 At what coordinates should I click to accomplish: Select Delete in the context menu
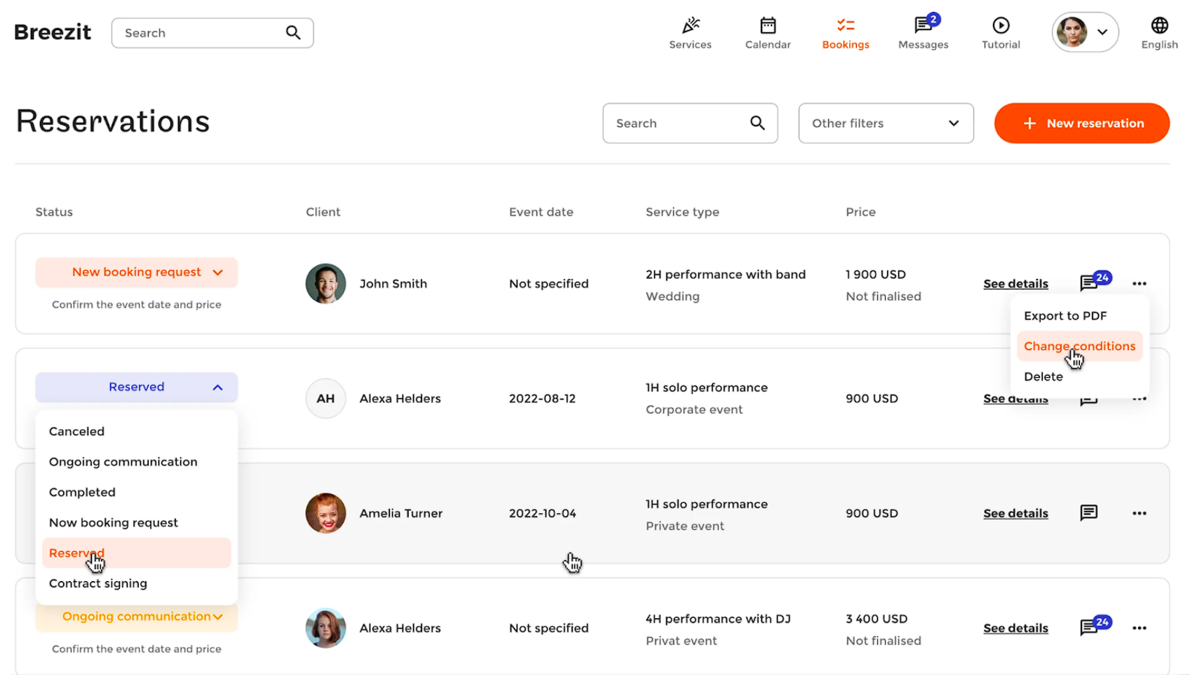(x=1043, y=377)
